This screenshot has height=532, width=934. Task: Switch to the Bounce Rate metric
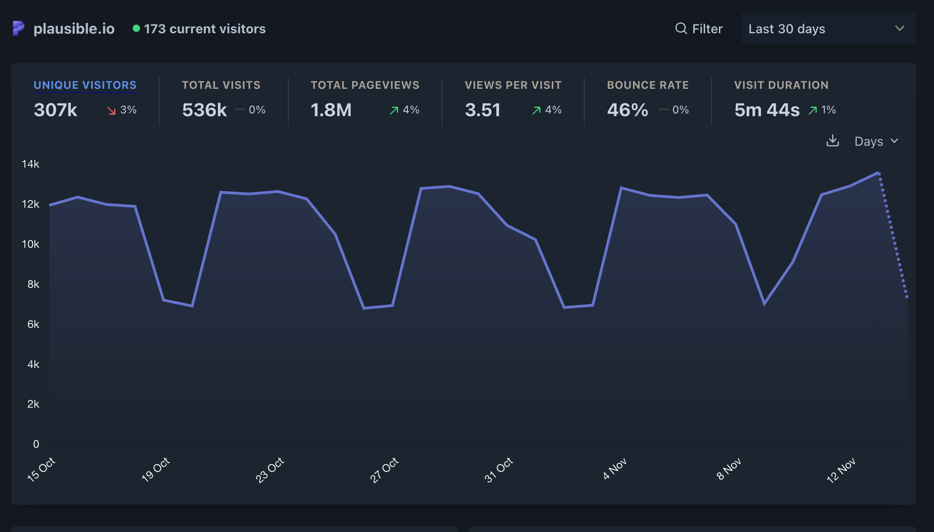pos(648,85)
